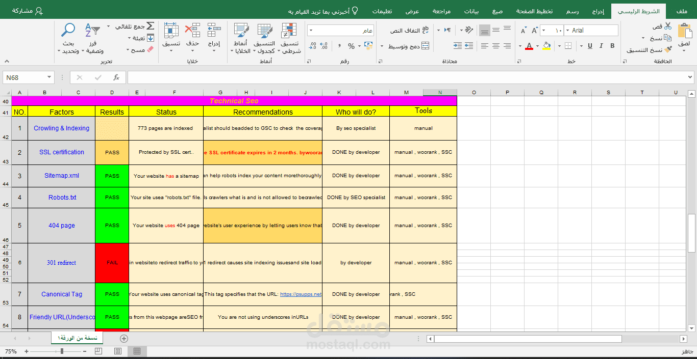
Task: Open the psupps.net hyperlink in cell
Action: point(301,294)
